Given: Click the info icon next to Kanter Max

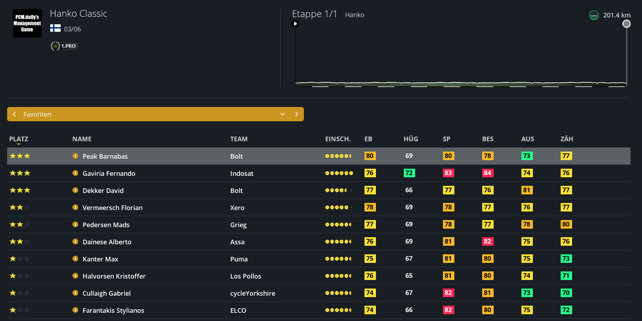Looking at the screenshot, I should tap(75, 259).
